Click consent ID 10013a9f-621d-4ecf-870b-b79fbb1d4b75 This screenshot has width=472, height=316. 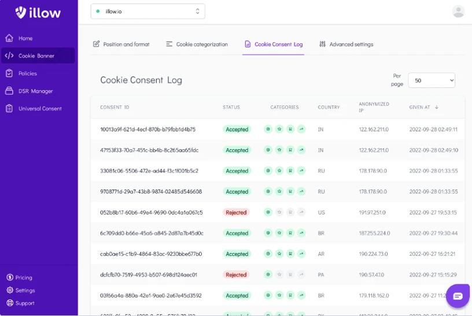(x=147, y=129)
